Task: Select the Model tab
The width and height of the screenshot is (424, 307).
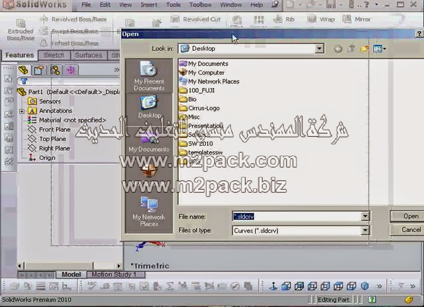Action: click(x=71, y=275)
